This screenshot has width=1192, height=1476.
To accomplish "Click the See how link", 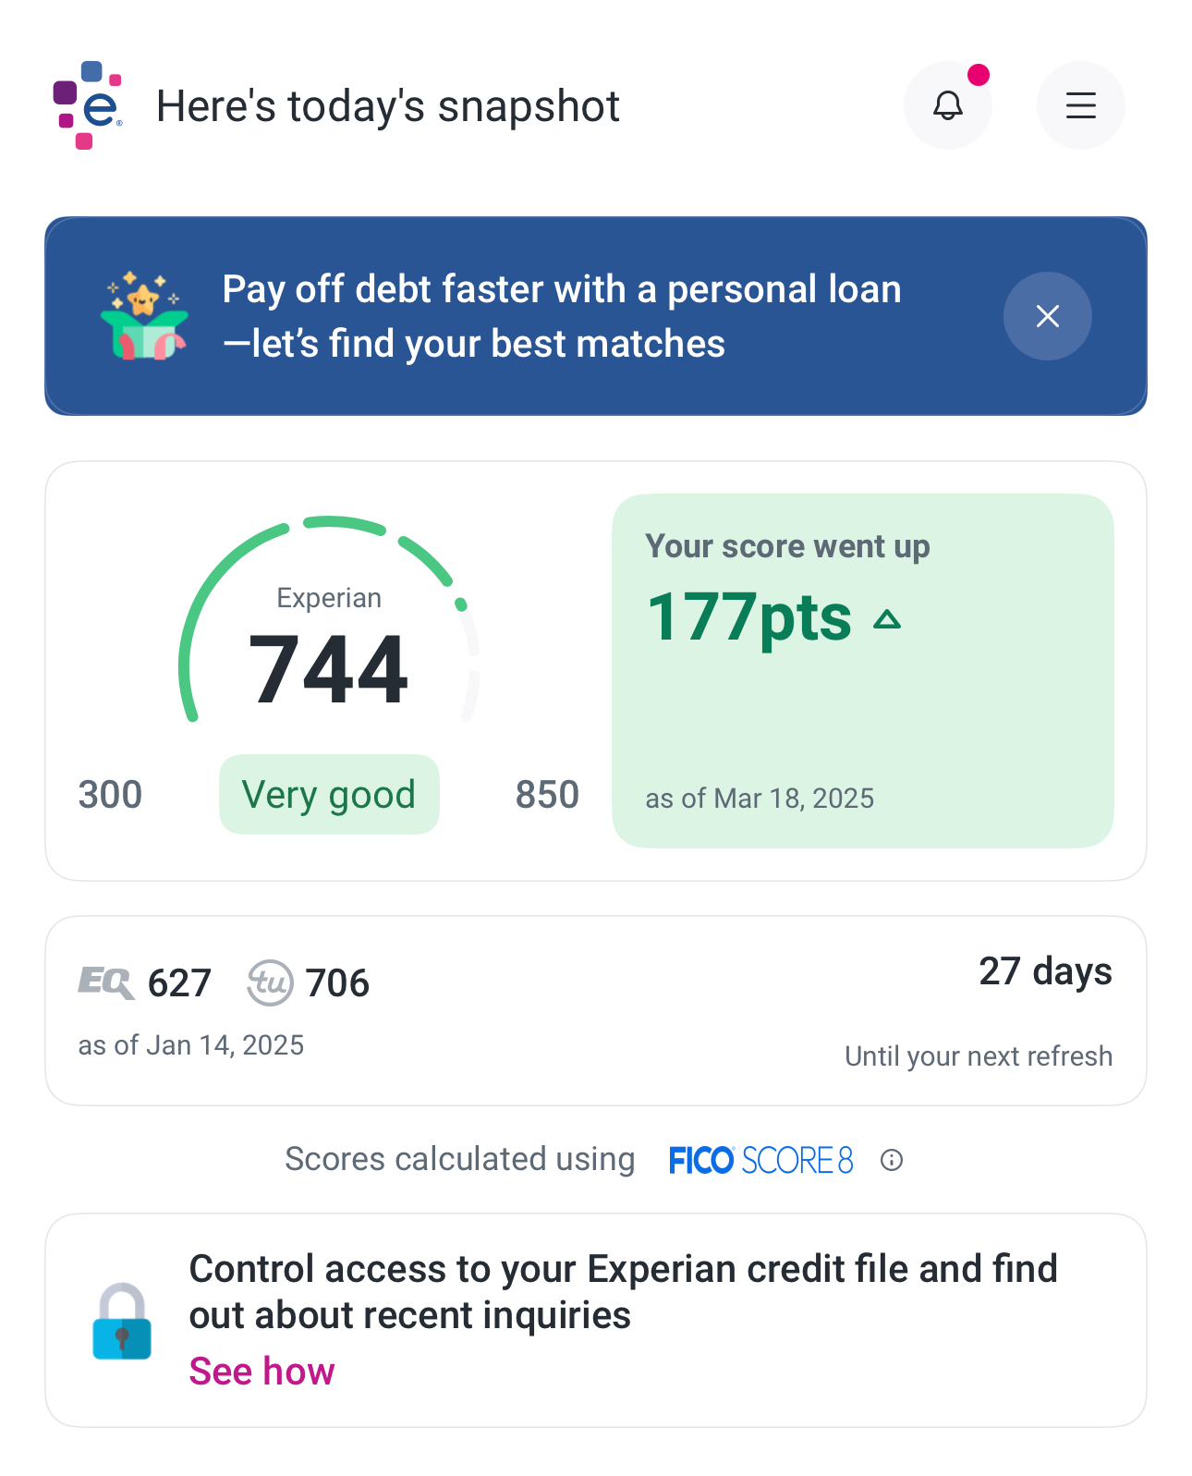I will [x=262, y=1371].
